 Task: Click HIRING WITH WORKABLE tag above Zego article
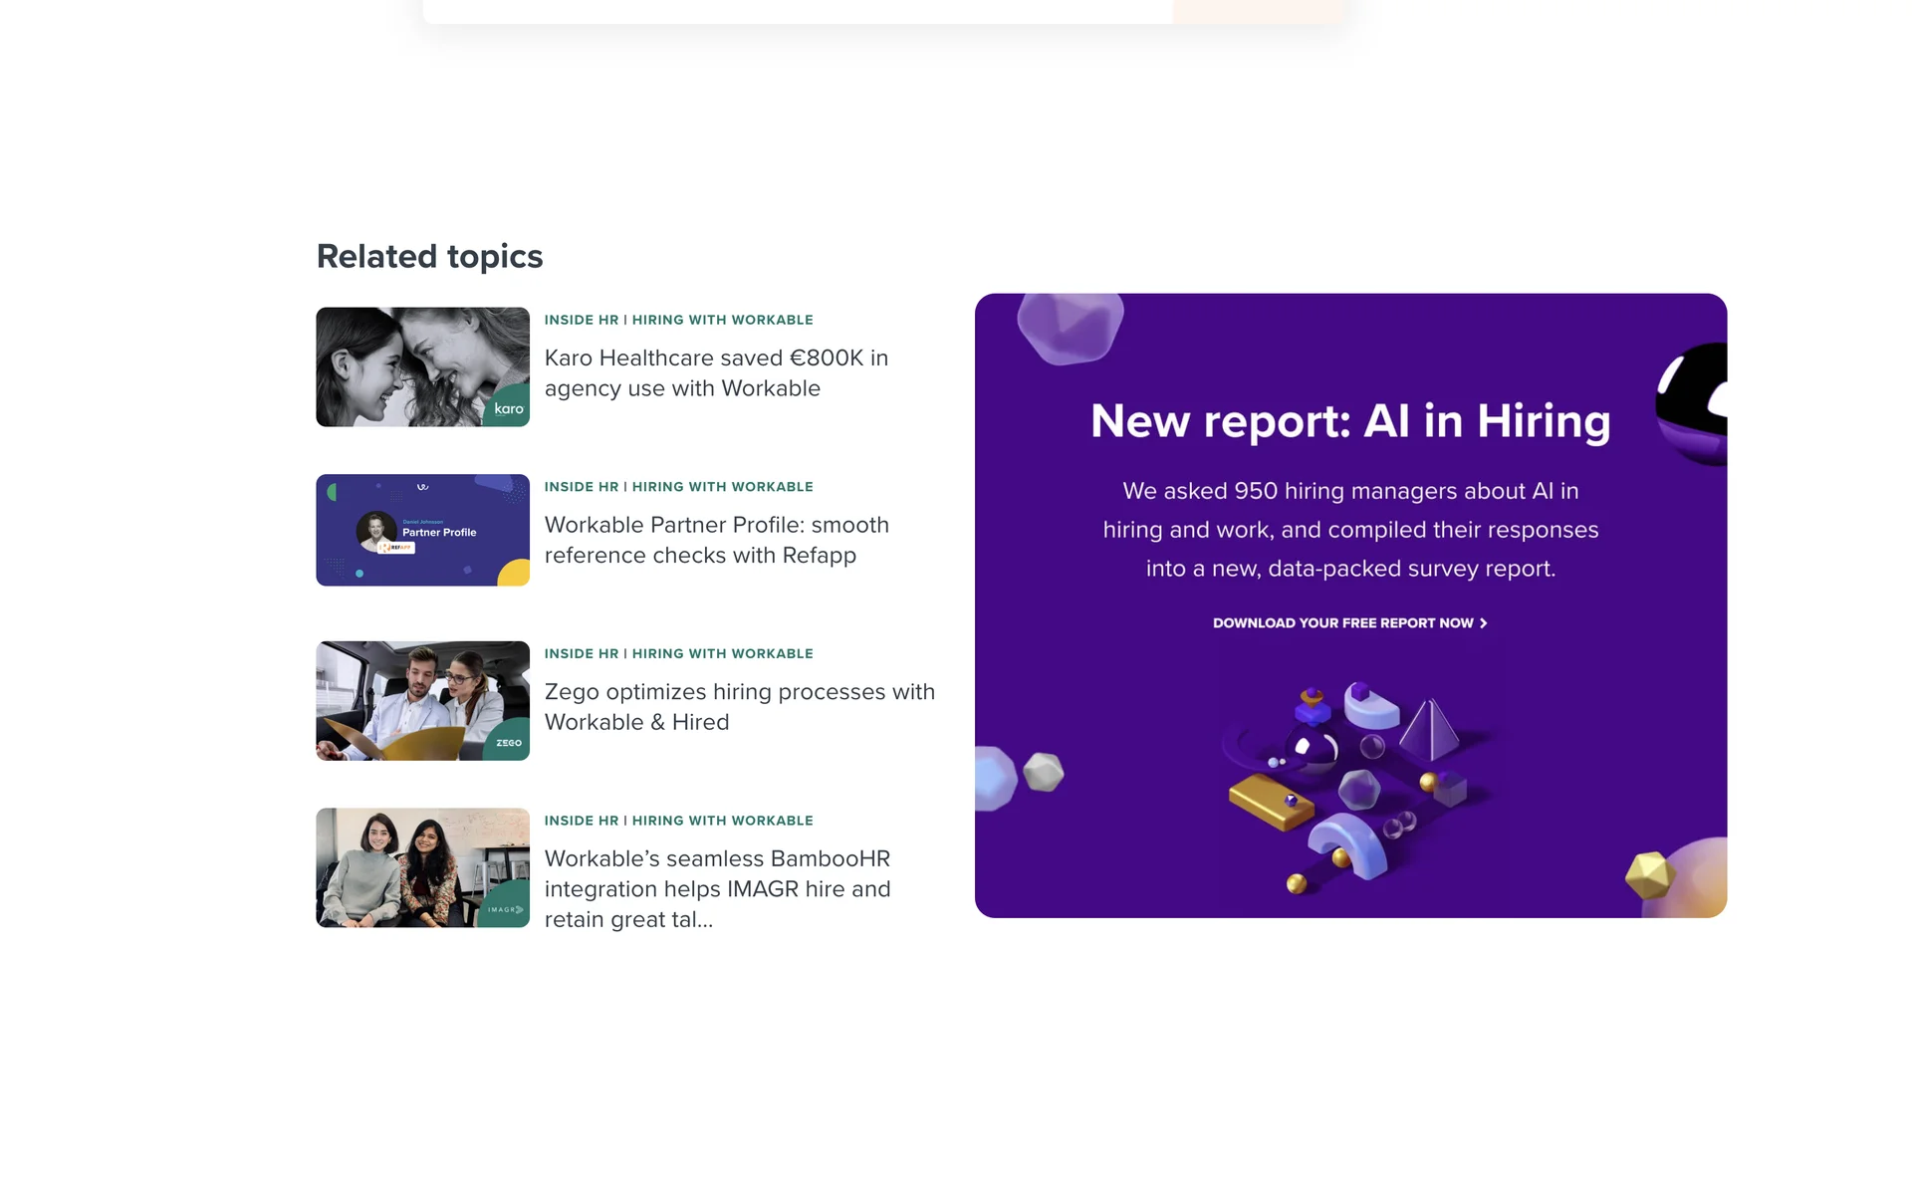(722, 653)
